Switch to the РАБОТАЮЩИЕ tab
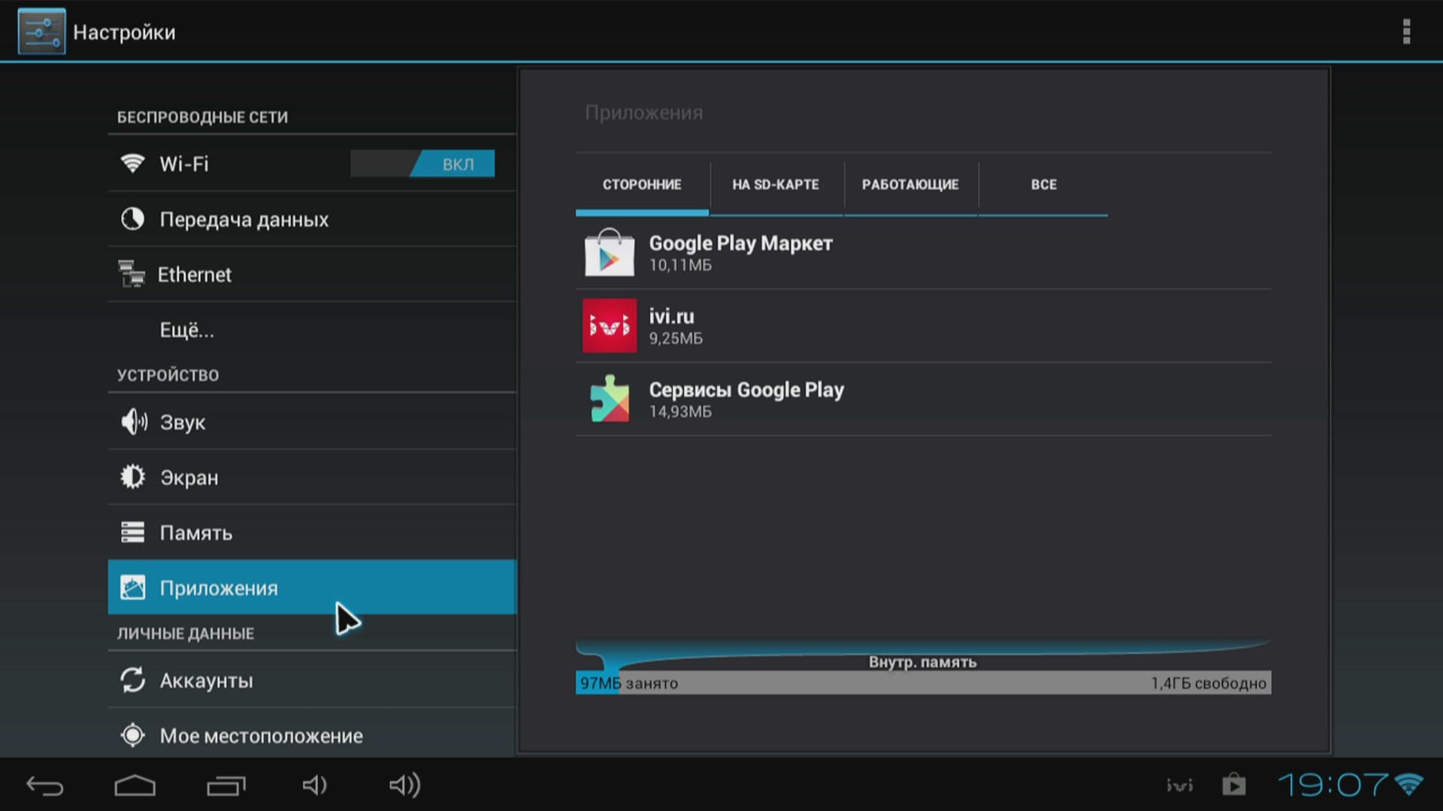The image size is (1443, 811). tap(910, 185)
